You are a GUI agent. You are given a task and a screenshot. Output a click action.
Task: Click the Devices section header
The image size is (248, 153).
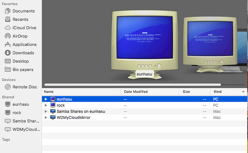click(x=9, y=80)
